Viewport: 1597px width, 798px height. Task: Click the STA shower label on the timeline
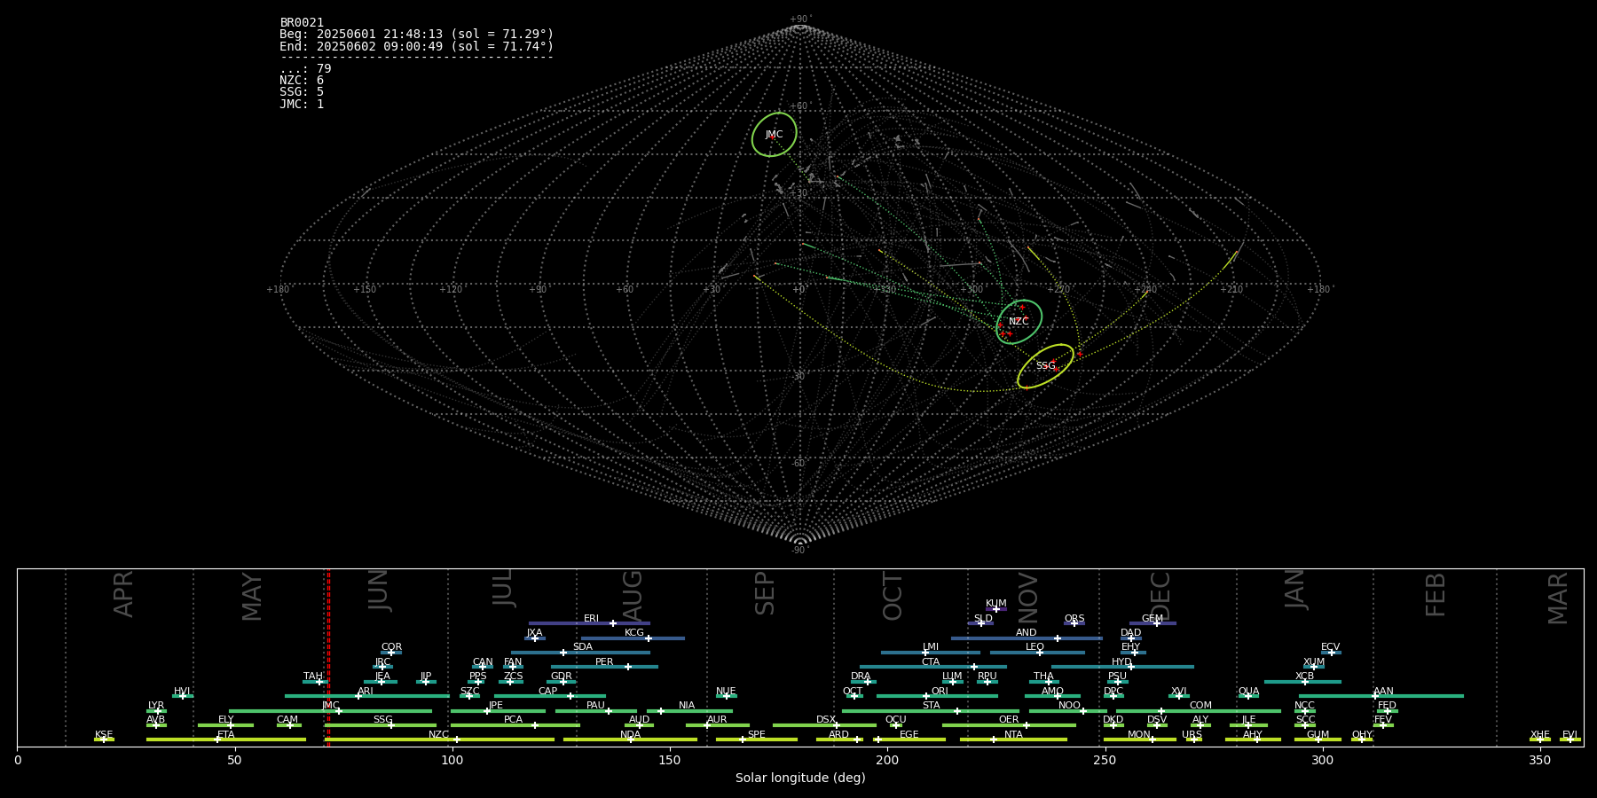coord(931,706)
